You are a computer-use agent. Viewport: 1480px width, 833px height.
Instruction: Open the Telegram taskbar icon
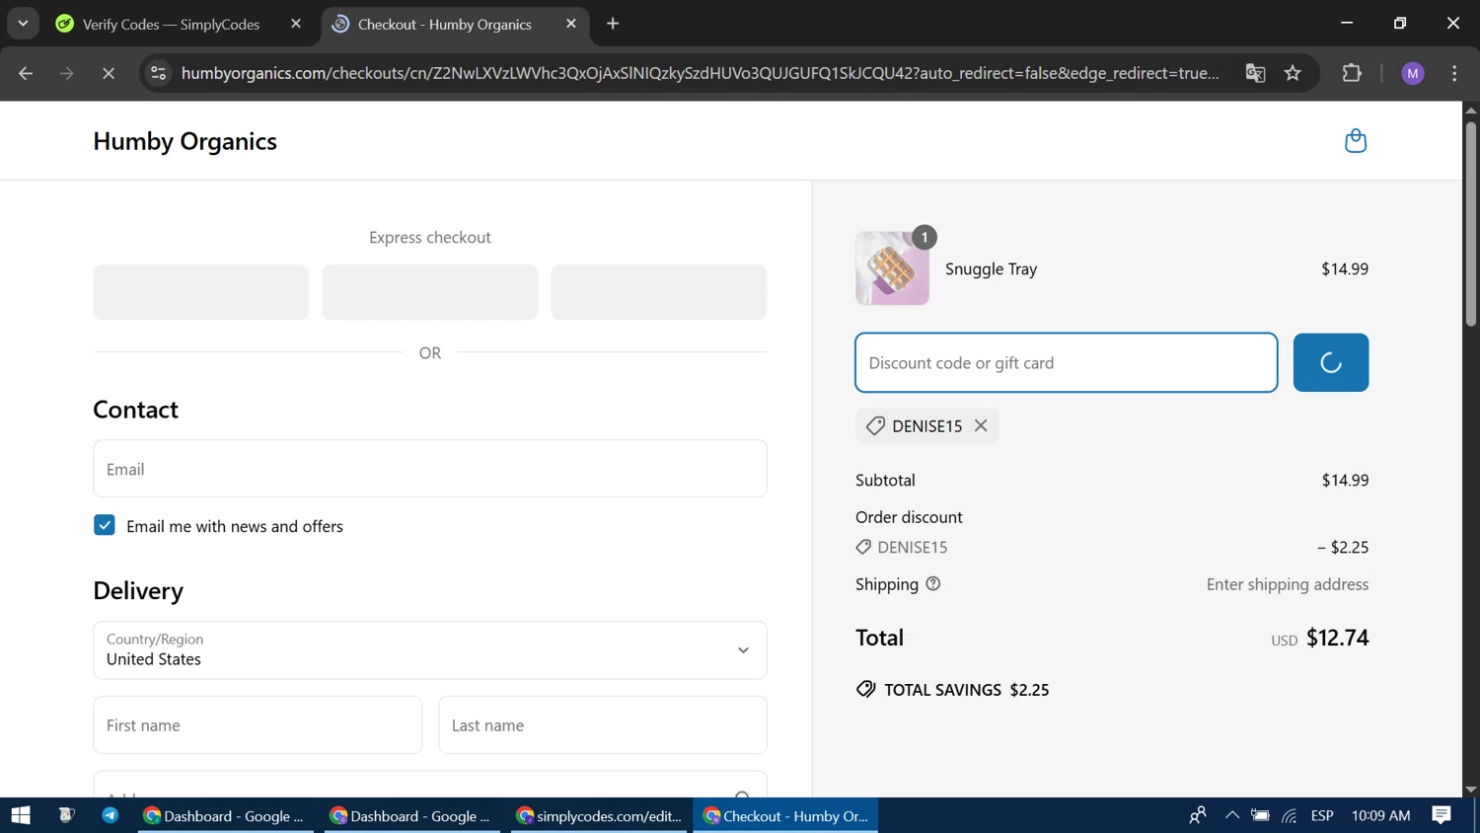[110, 815]
